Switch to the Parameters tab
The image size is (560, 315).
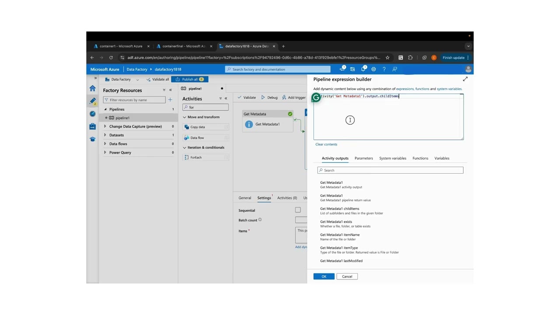(x=364, y=158)
